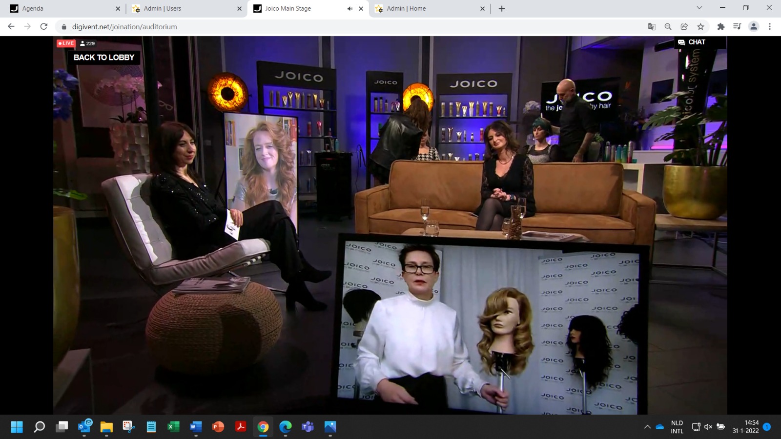Open Microsoft Teams from taskbar
The height and width of the screenshot is (439, 781).
pyautogui.click(x=308, y=427)
